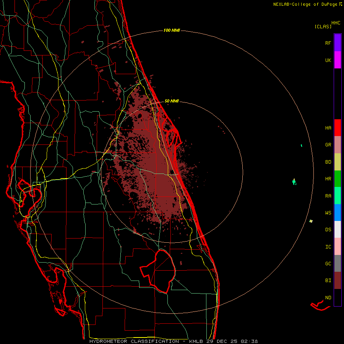This screenshot has height=344, width=344.
Task: Click the 'NEXLAB-College of DuPage' header text
Action: [x=305, y=4]
